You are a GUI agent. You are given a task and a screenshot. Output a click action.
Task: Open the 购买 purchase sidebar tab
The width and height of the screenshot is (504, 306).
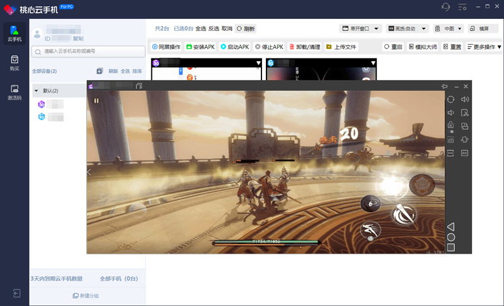(x=14, y=63)
